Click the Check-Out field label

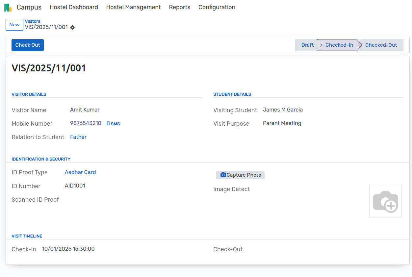coord(228,249)
